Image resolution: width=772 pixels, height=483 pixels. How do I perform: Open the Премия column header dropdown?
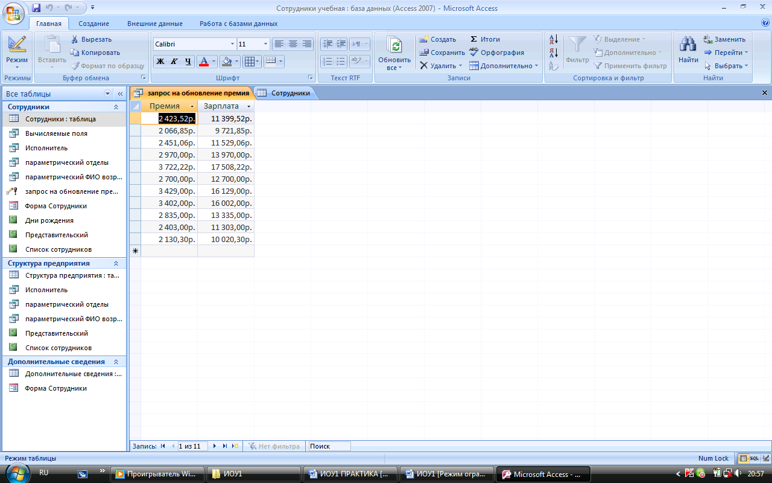point(192,106)
